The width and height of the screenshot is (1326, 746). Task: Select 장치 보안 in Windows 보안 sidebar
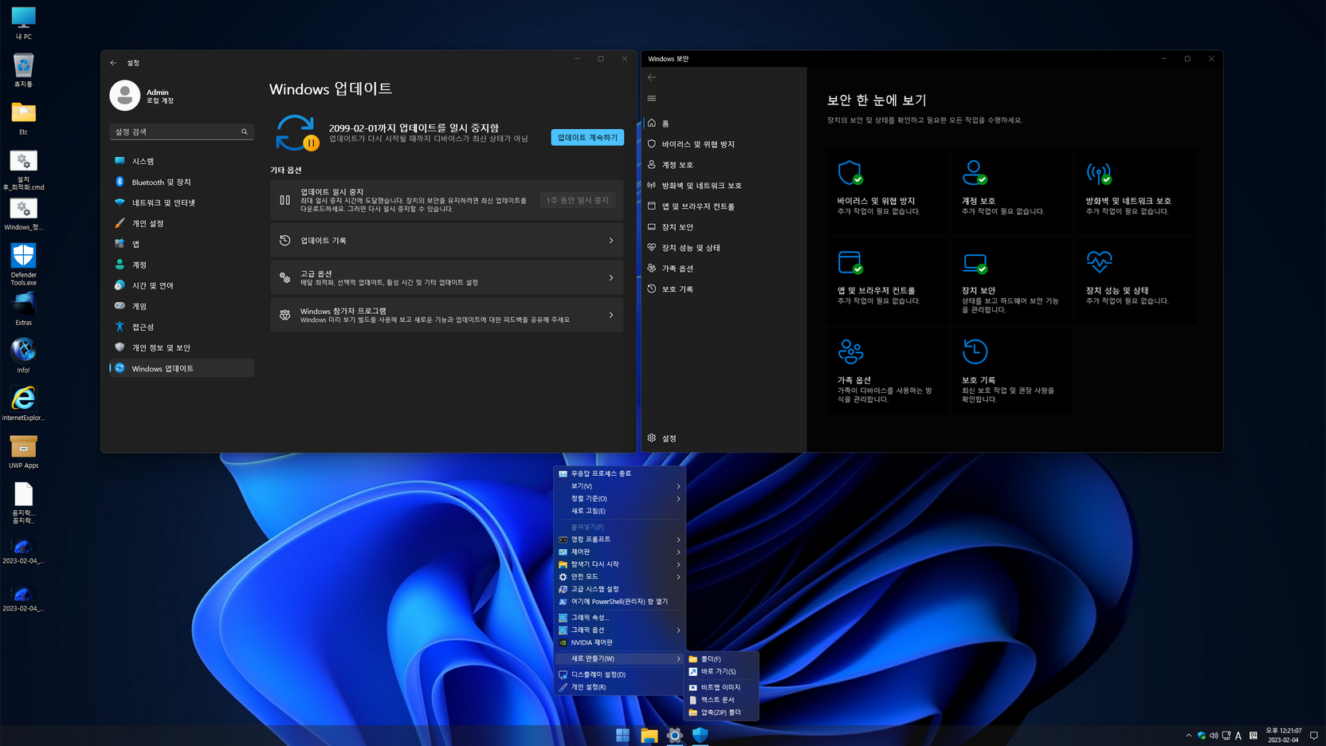click(x=724, y=227)
